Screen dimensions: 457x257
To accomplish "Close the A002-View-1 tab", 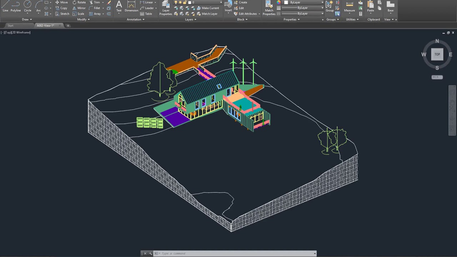I will click(60, 26).
